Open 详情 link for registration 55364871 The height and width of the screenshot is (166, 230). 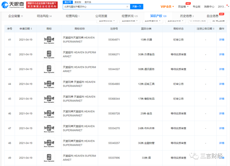[222, 40]
